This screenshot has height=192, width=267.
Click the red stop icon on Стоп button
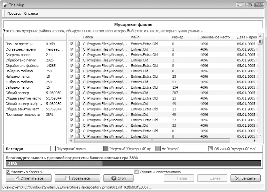pos(114,178)
